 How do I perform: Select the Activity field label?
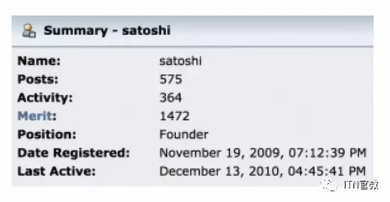pos(45,98)
